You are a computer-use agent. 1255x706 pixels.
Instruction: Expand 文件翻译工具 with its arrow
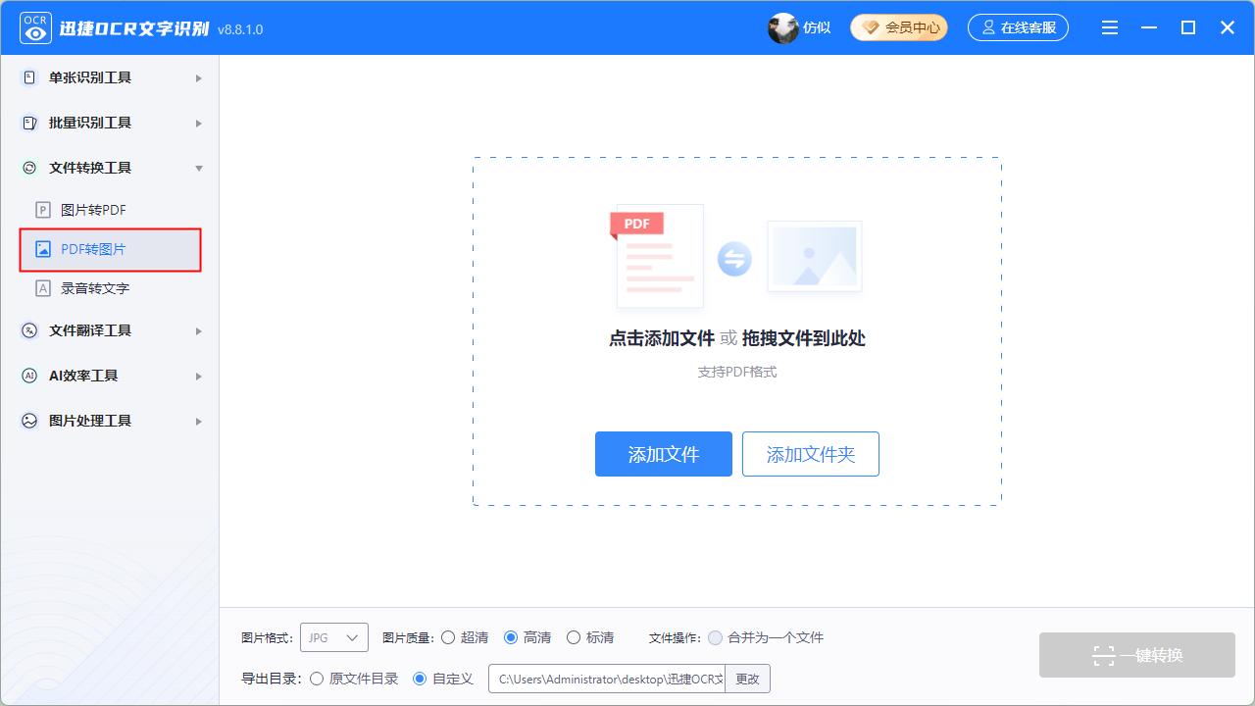click(199, 330)
